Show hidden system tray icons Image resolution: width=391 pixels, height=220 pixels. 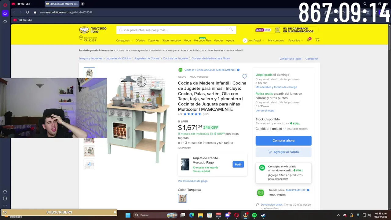(x=338, y=215)
